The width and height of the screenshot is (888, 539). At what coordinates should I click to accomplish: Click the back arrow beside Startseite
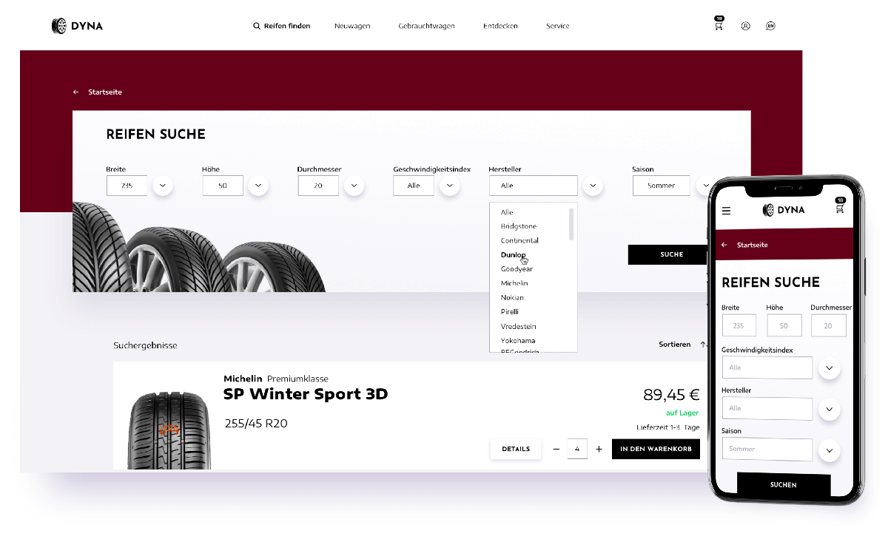click(x=76, y=92)
